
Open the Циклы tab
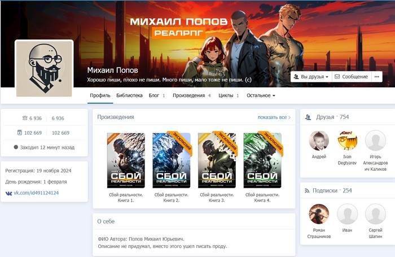[x=229, y=95]
